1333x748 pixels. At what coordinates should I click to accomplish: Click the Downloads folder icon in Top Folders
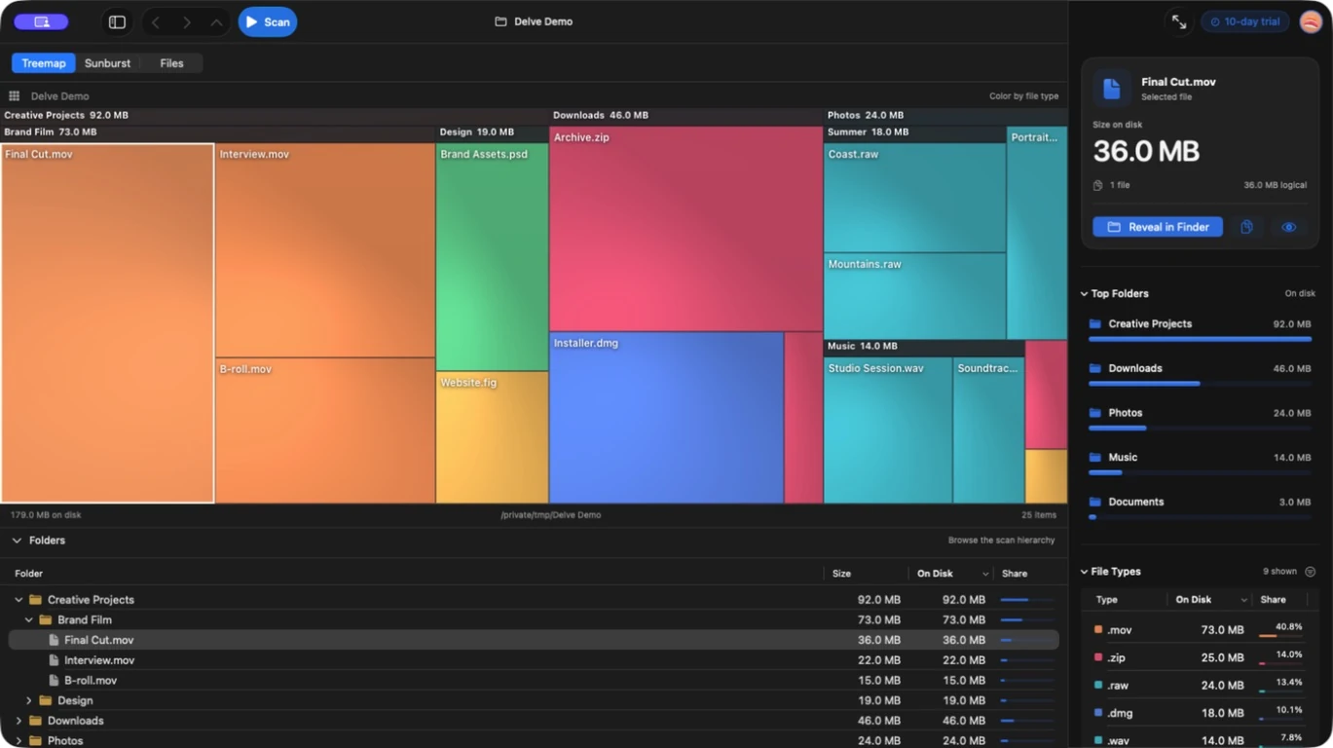[x=1095, y=368]
